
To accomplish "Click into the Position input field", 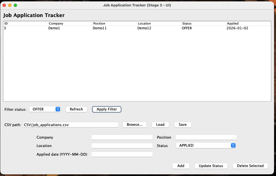I will [x=206, y=137].
